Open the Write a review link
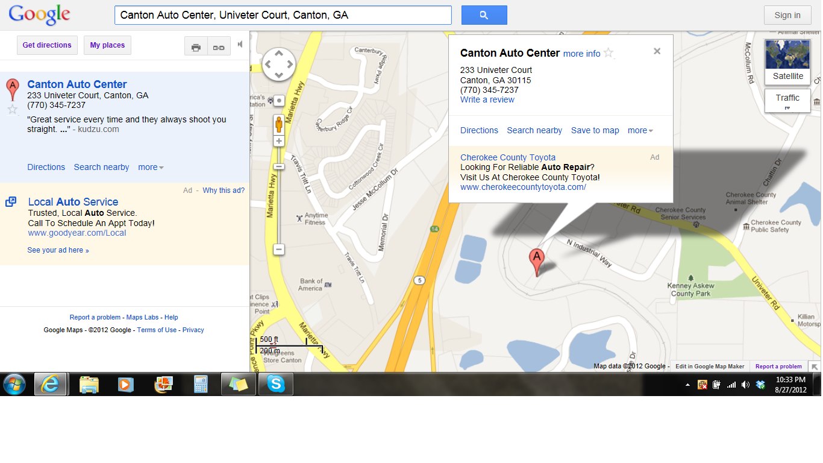 (x=487, y=99)
